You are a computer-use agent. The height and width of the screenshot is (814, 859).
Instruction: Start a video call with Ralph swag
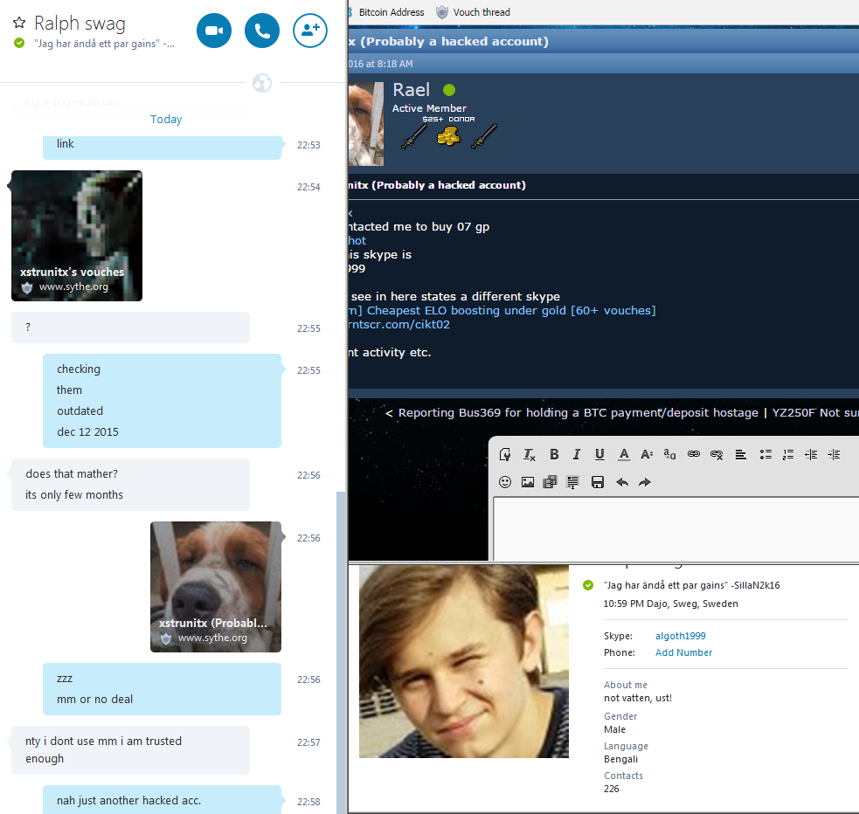click(213, 31)
